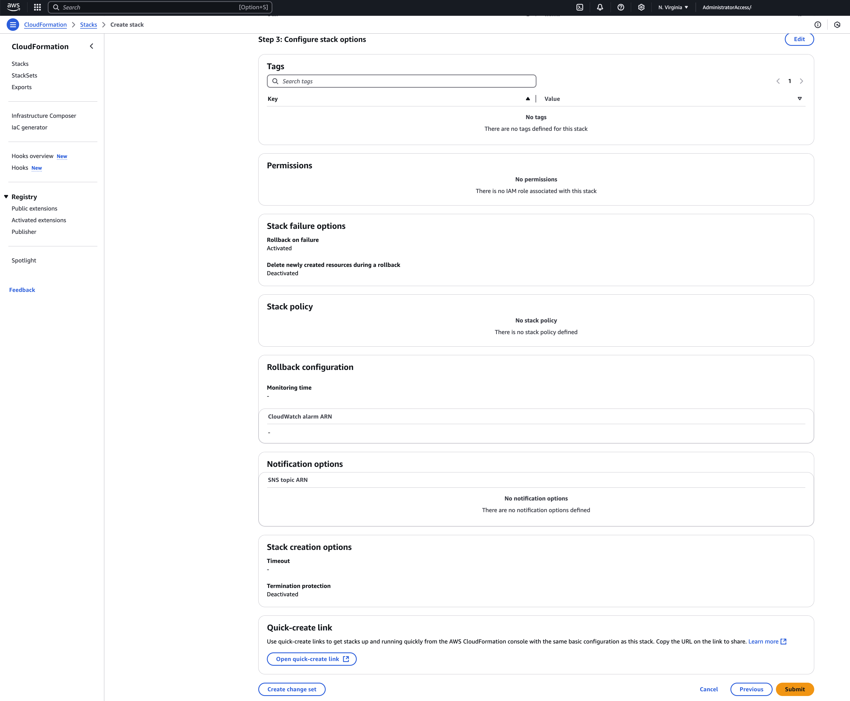
Task: Go to previous tags page arrow
Action: coord(778,81)
